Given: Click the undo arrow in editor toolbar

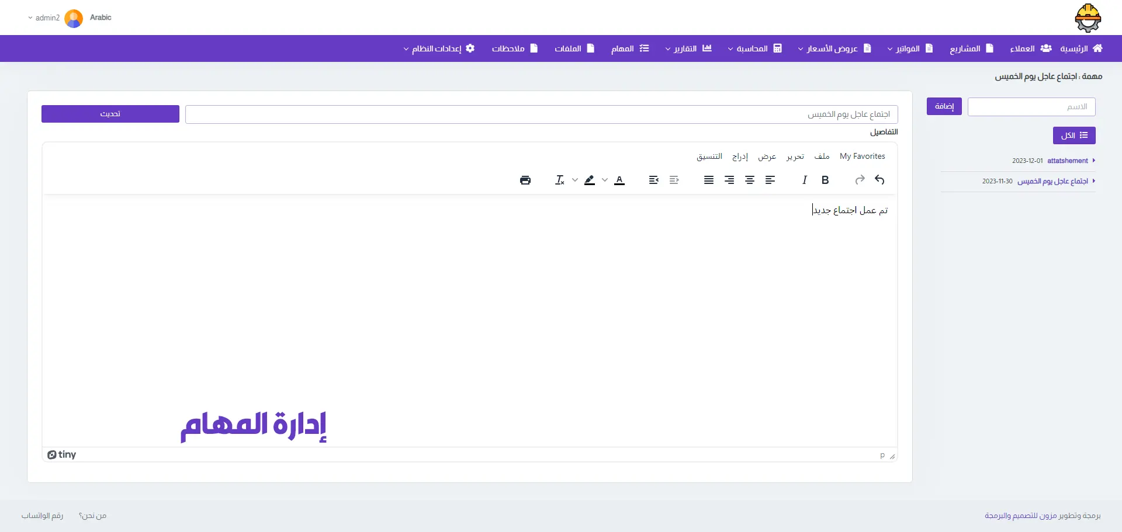Looking at the screenshot, I should pos(879,180).
